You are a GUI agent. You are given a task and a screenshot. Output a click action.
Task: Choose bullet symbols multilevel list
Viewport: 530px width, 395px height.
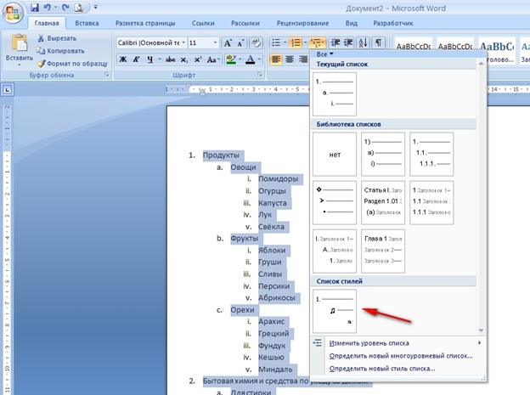335,202
